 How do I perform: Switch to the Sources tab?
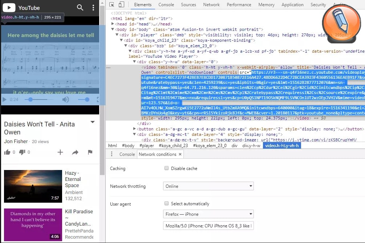[188, 5]
